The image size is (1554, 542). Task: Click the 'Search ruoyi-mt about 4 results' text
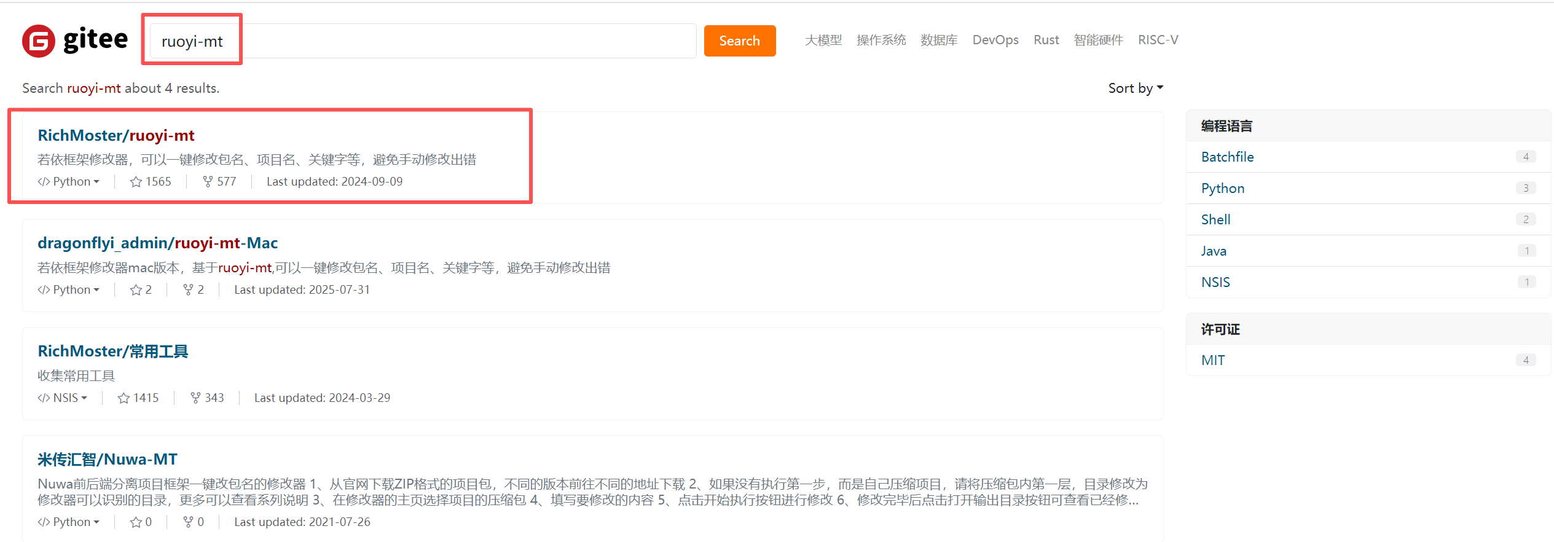pyautogui.click(x=120, y=88)
